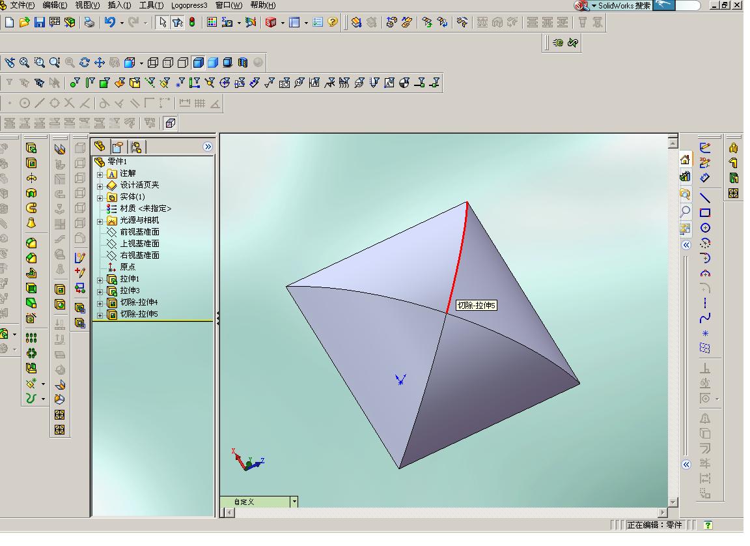This screenshot has width=750, height=546.
Task: Expand the 注解 tree node
Action: [x=100, y=175]
